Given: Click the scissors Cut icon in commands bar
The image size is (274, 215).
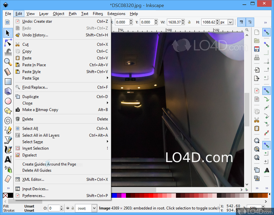Looking at the screenshot, I should (x=257, y=120).
